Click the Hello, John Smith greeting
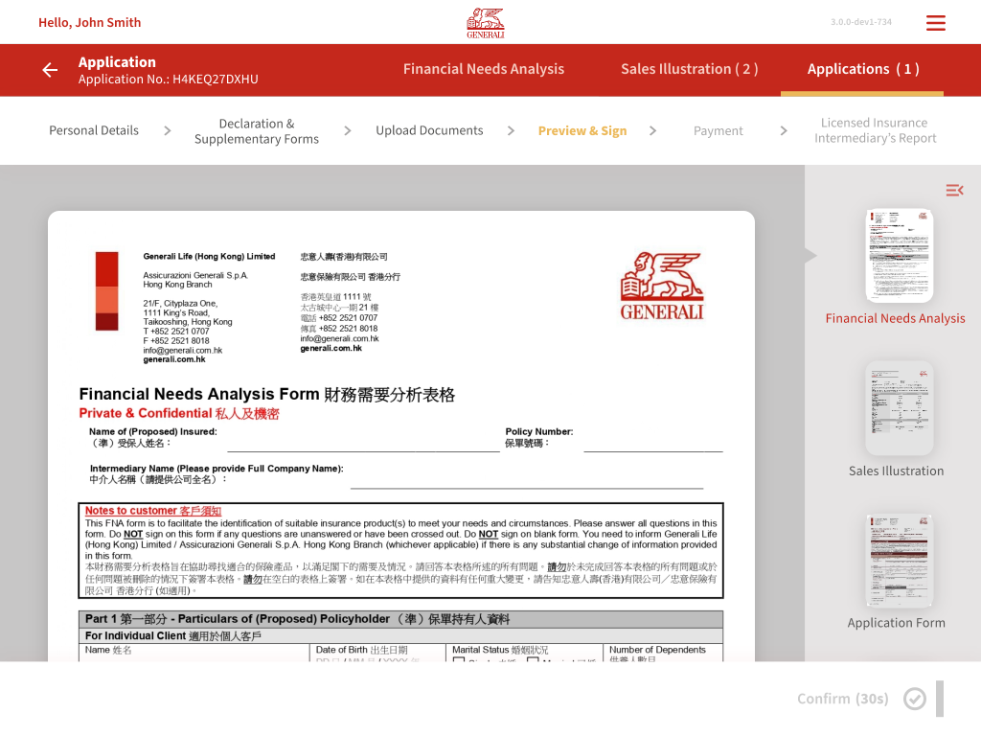The width and height of the screenshot is (981, 736). 89,23
